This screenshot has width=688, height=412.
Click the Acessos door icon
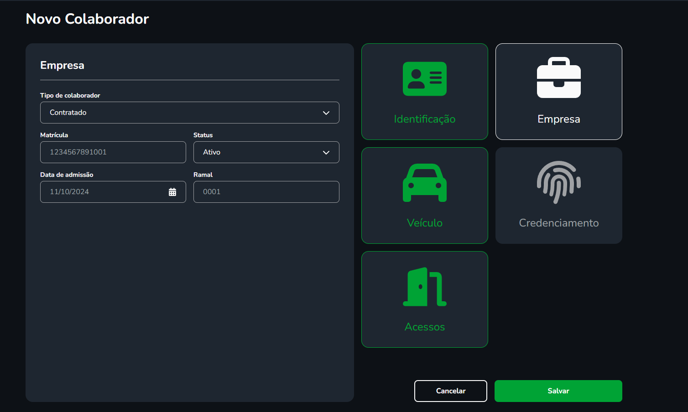[424, 287]
